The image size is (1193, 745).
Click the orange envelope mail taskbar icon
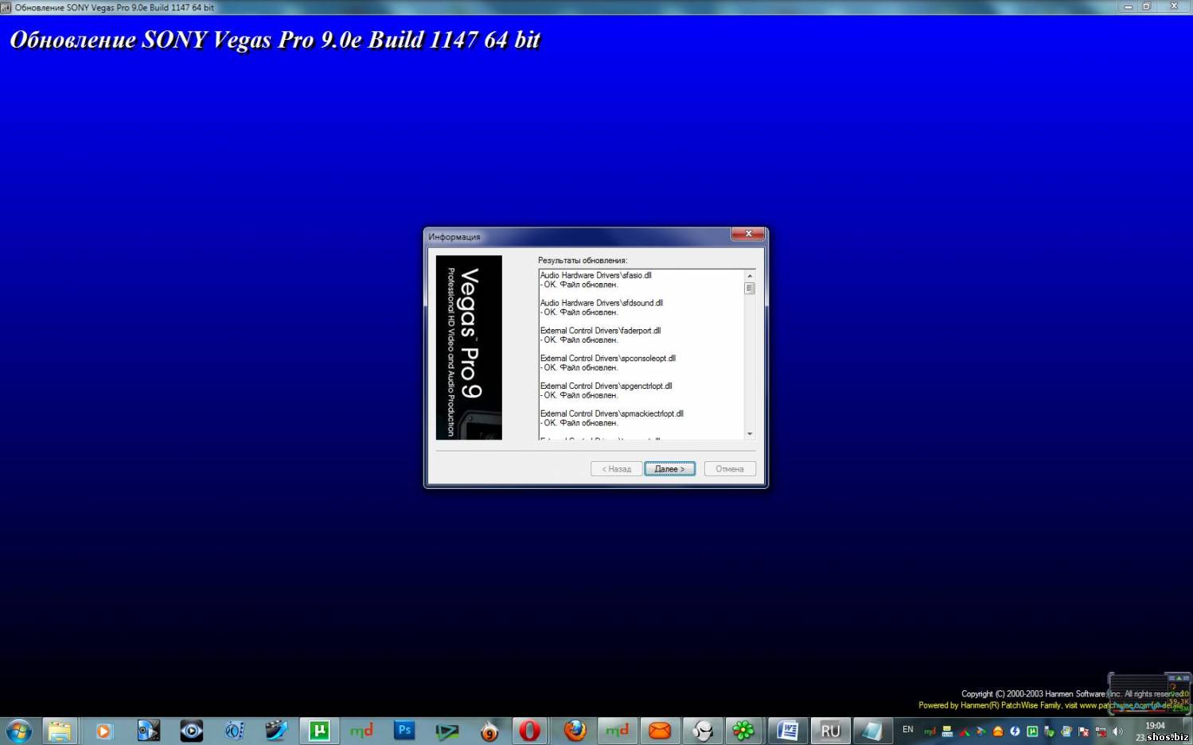pos(660,731)
